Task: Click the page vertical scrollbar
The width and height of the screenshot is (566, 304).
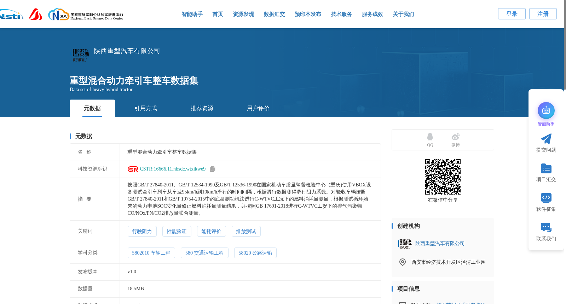Action: [565, 45]
